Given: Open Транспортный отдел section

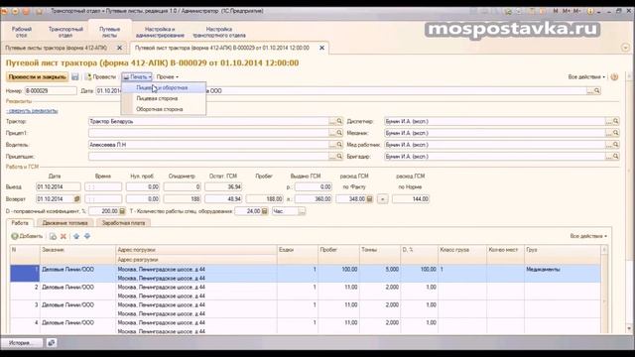Looking at the screenshot, I should pyautogui.click(x=65, y=32).
